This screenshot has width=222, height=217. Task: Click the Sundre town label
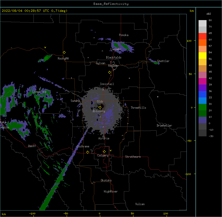pyautogui.click(x=75, y=101)
